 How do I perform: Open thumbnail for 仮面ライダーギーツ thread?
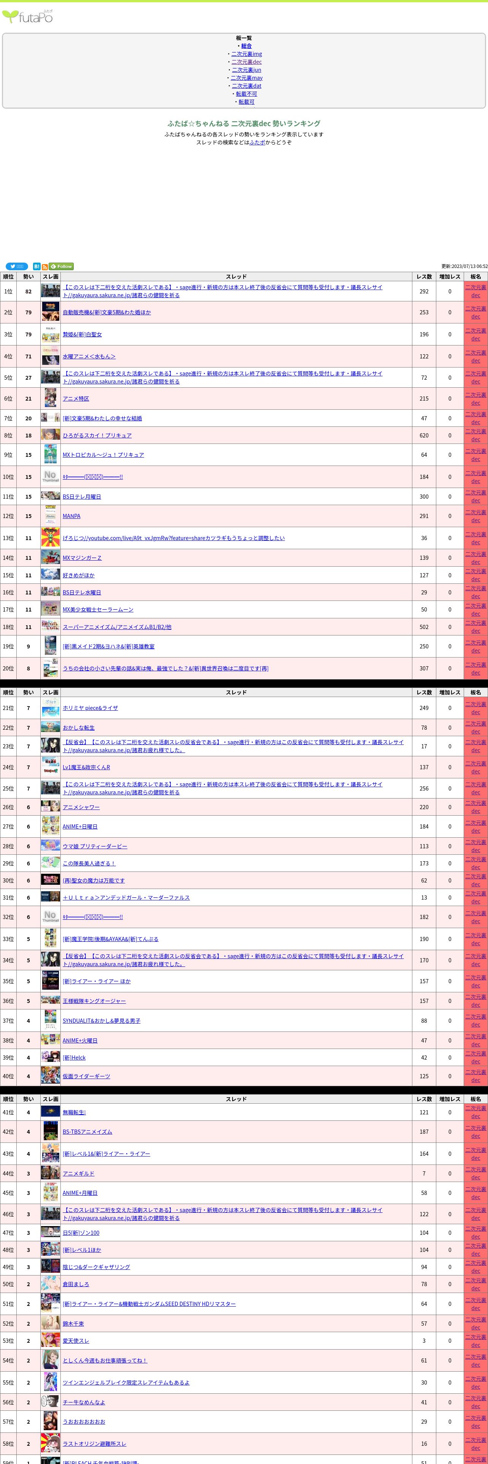(51, 1076)
